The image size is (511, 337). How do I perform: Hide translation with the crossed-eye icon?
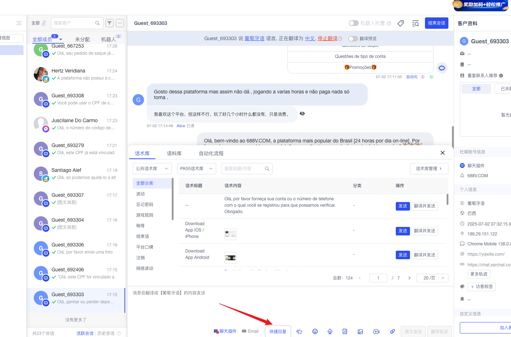coord(302,114)
